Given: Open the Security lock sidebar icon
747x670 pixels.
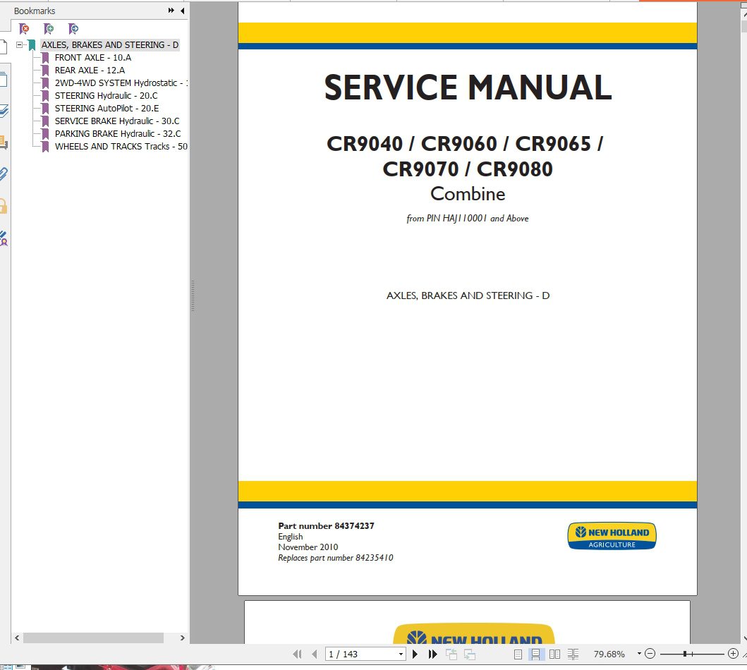Looking at the screenshot, I should (4, 206).
